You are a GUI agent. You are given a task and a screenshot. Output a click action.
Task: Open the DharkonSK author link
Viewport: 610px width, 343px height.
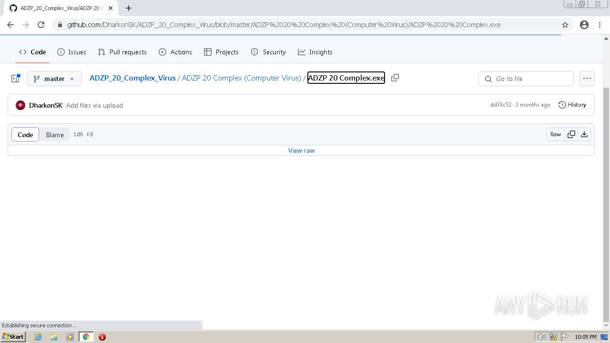tap(46, 105)
